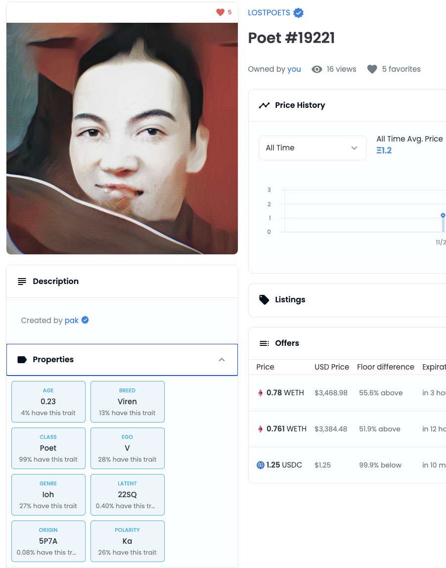Open the owner 'you' profile link
The height and width of the screenshot is (568, 446).
pos(294,69)
